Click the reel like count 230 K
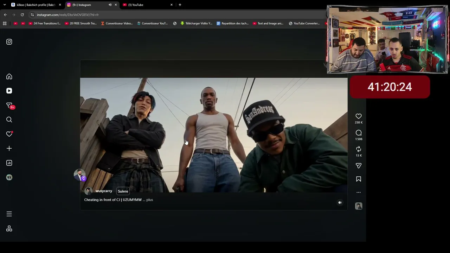The height and width of the screenshot is (253, 450). point(359,123)
